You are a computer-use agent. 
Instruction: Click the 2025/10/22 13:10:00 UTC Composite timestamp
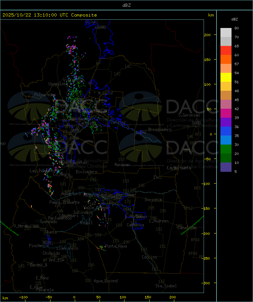[x=50, y=15]
